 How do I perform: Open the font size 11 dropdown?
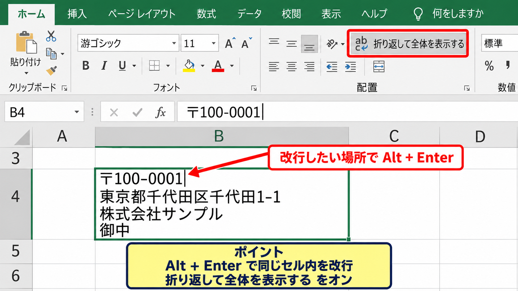tap(213, 43)
